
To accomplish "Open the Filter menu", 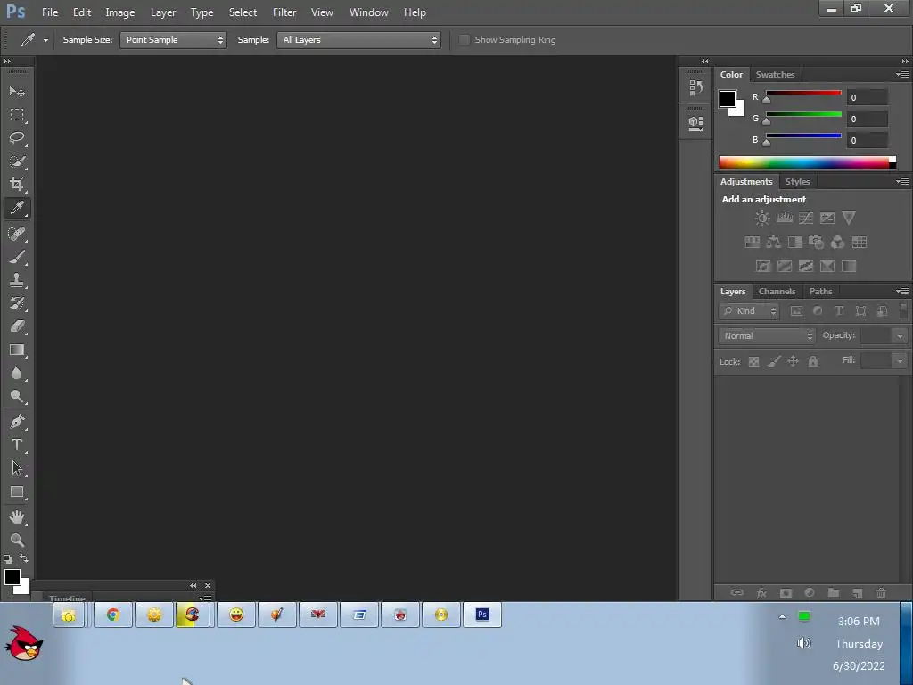I will coord(284,12).
